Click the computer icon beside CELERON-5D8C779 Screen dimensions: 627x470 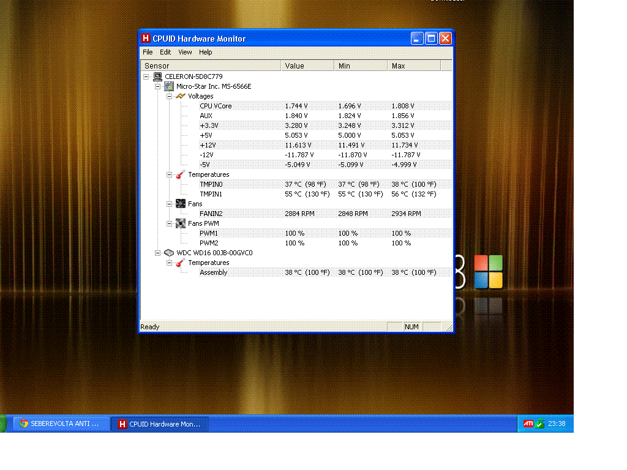point(157,76)
